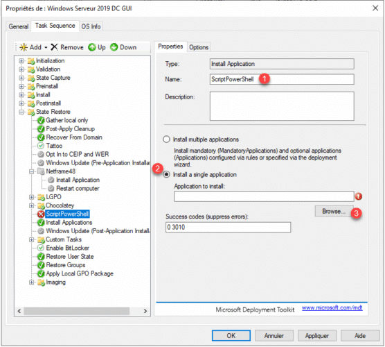The image size is (385, 347).
Task: Click into the Description text box
Action: tap(282, 106)
